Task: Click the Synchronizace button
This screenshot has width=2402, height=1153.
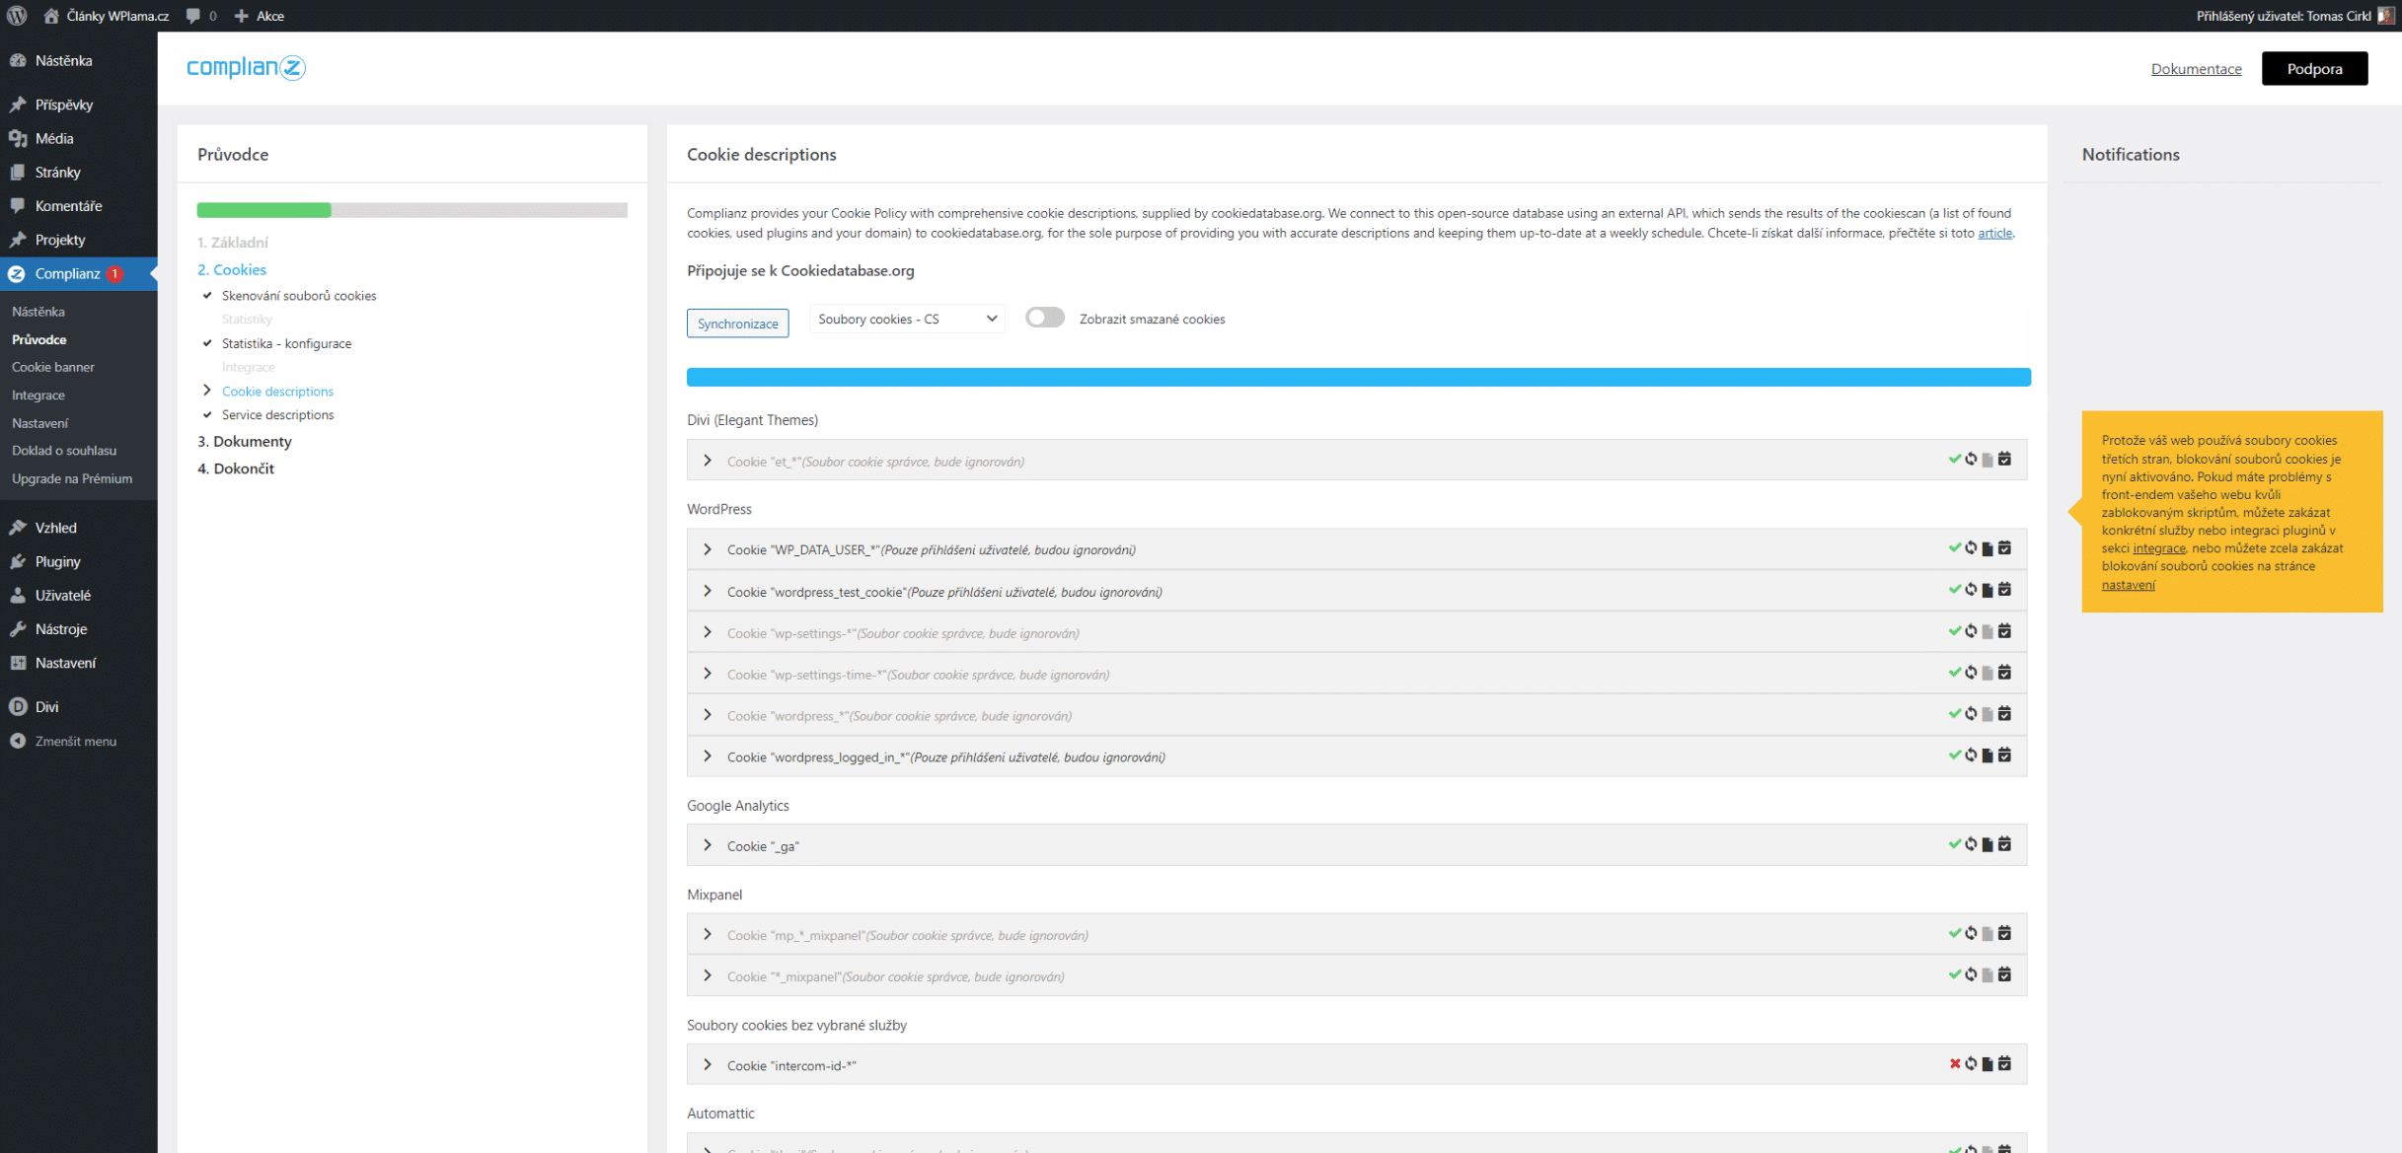Action: click(x=737, y=324)
